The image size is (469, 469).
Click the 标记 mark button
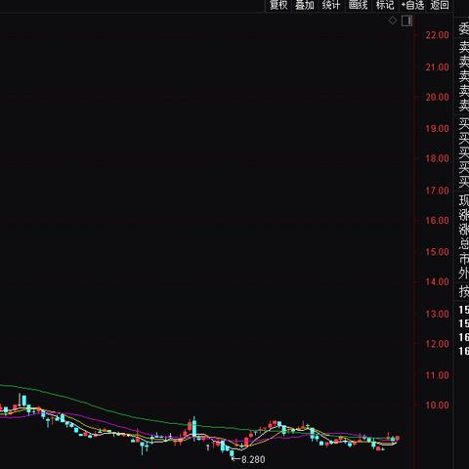(385, 5)
